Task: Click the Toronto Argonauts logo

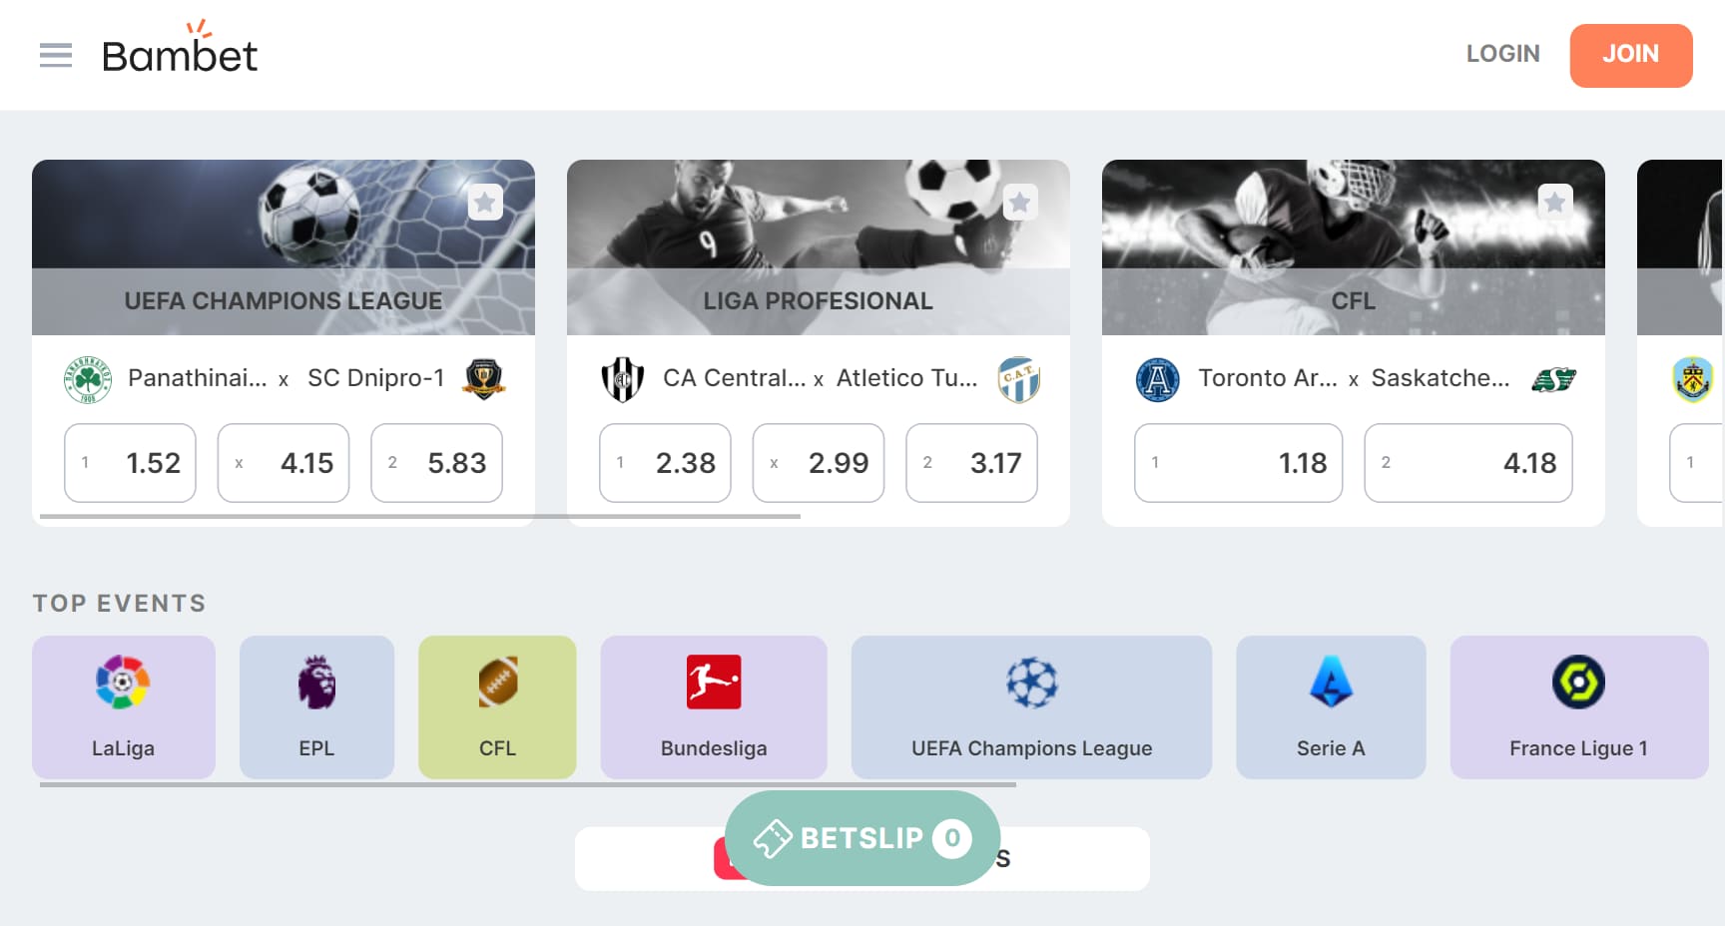Action: click(1158, 379)
